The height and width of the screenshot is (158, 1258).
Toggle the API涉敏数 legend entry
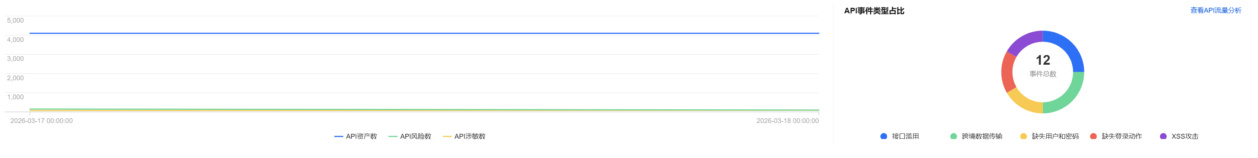(x=464, y=136)
